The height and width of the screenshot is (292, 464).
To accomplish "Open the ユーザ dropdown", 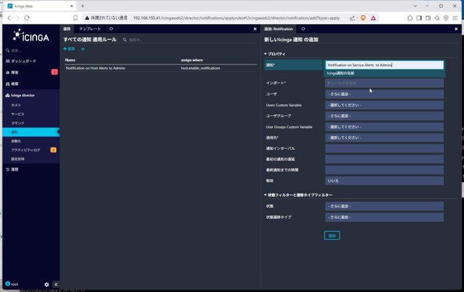I will pos(385,94).
